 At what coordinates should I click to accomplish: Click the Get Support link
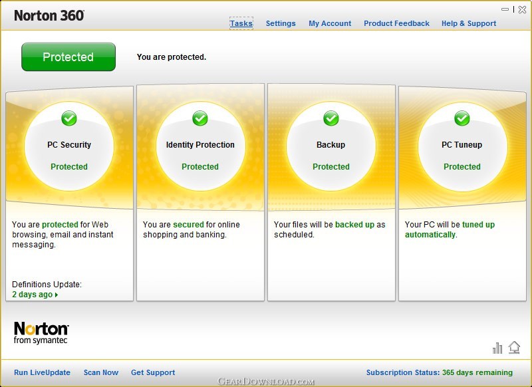pos(153,372)
